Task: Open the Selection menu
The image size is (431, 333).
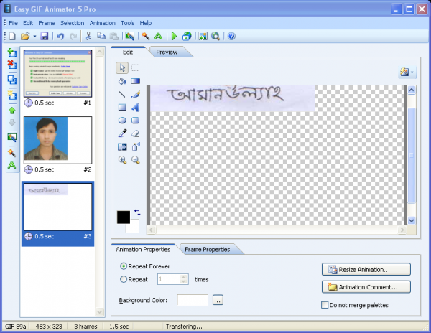Action: 73,23
